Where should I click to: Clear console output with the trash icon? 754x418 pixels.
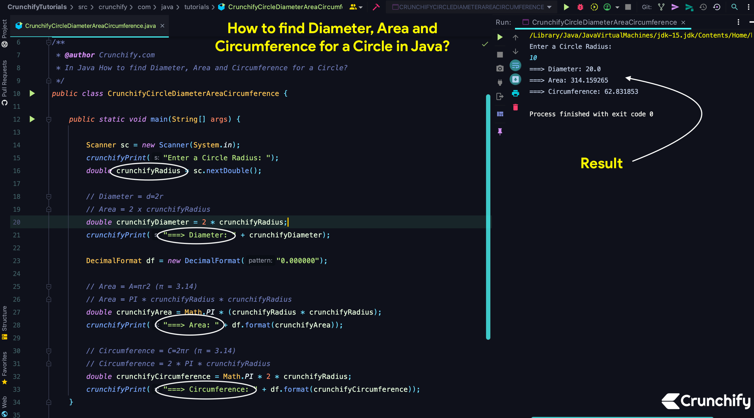(516, 107)
